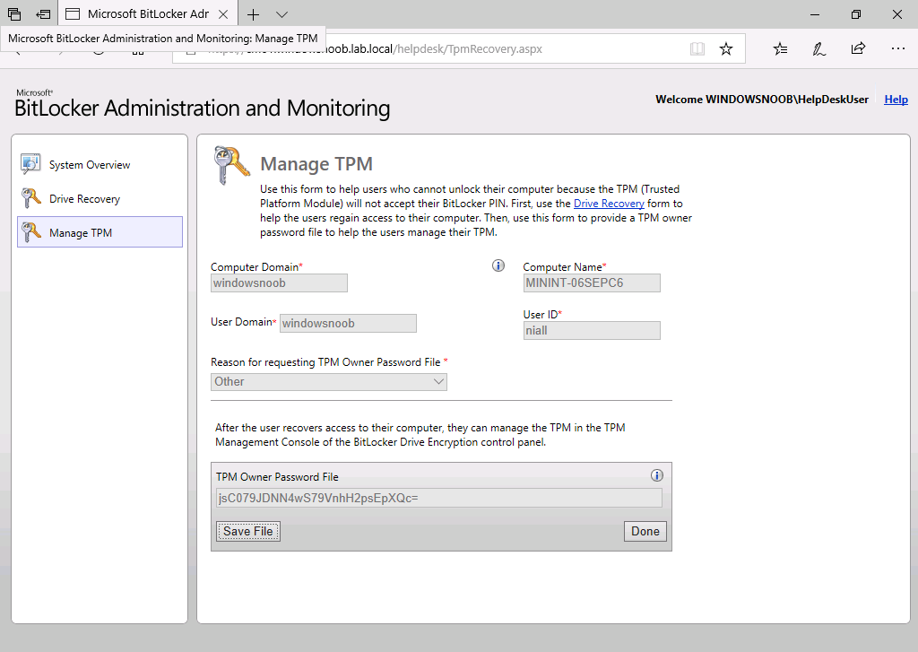The image size is (918, 652).
Task: Click the Add notes pen icon
Action: click(819, 48)
